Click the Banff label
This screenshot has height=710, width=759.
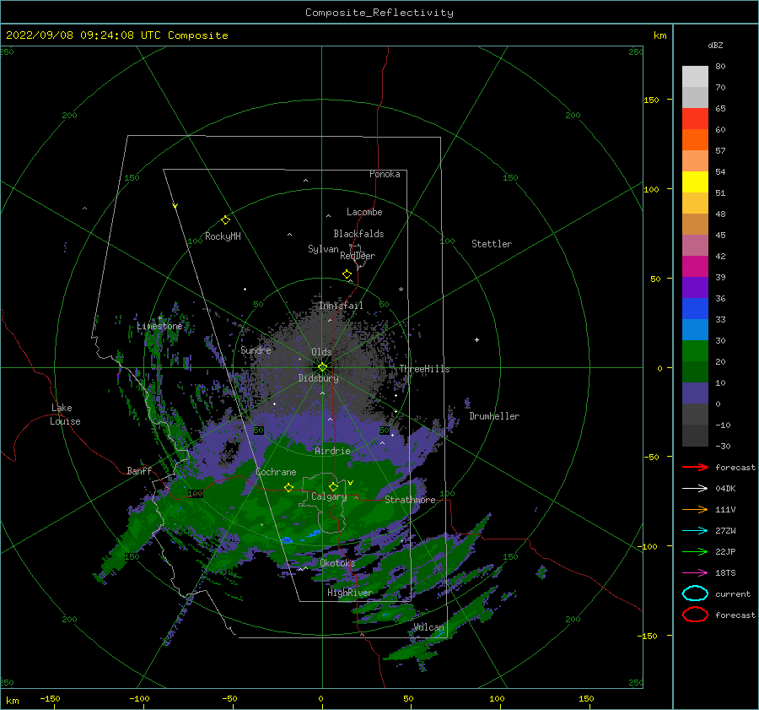(139, 471)
